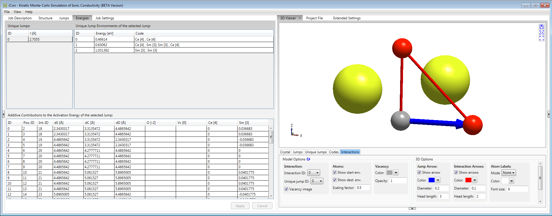This screenshot has width=552, height=216.
Task: Click the Vacancy Opacity input field
Action: (x=398, y=181)
